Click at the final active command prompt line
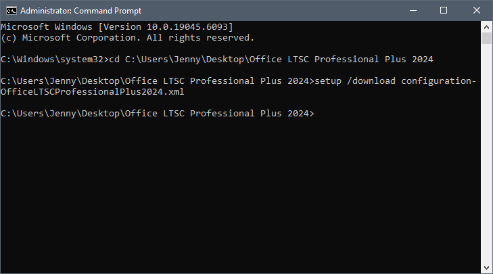 coord(157,113)
